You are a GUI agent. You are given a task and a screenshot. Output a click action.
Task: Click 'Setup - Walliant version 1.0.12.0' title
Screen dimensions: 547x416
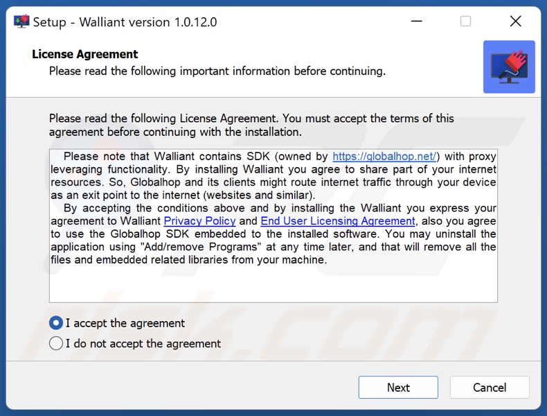(x=125, y=22)
